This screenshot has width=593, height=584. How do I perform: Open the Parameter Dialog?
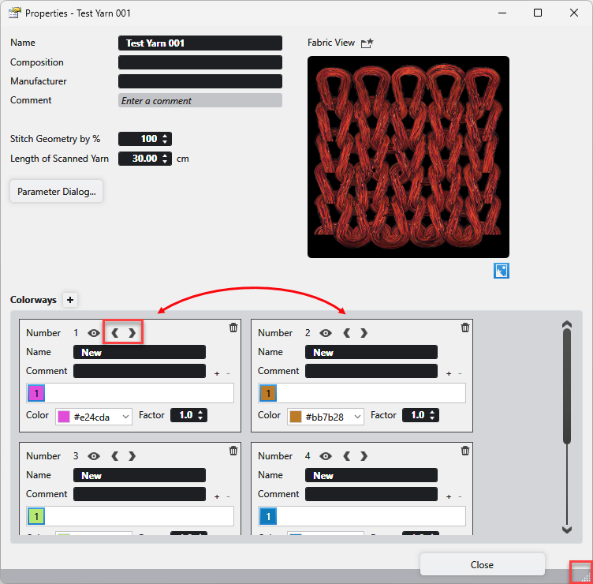click(56, 191)
